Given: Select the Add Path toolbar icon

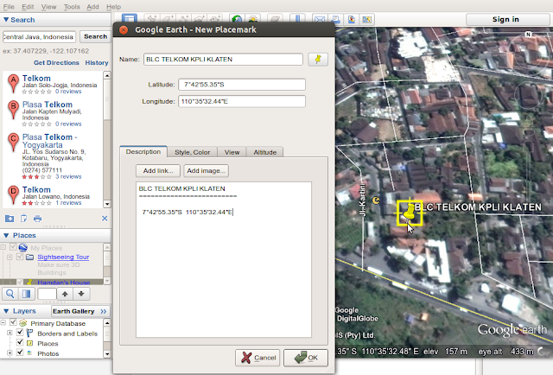Looking at the screenshot, I should [x=184, y=19].
